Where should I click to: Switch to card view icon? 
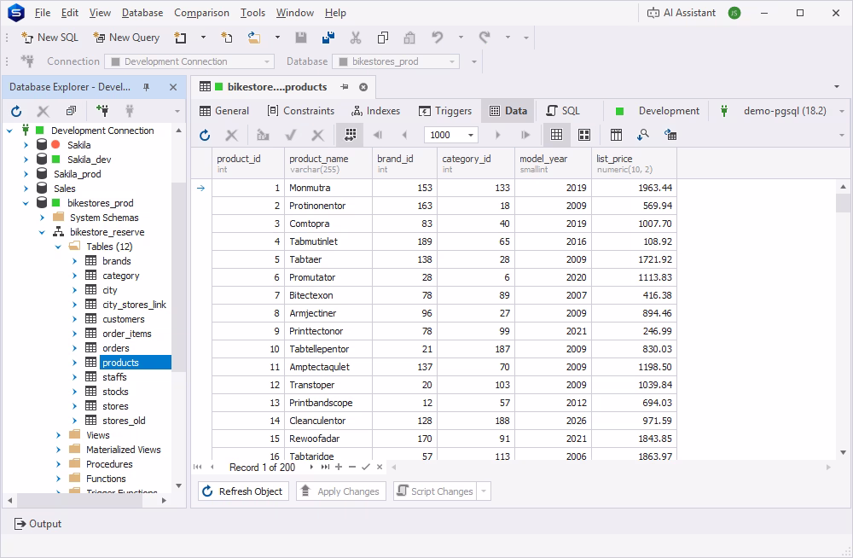pyautogui.click(x=584, y=135)
